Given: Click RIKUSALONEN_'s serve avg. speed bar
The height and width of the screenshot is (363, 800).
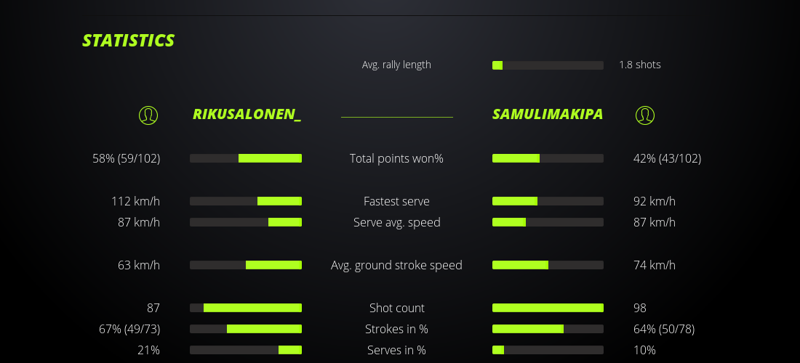Looking at the screenshot, I should pos(246,222).
